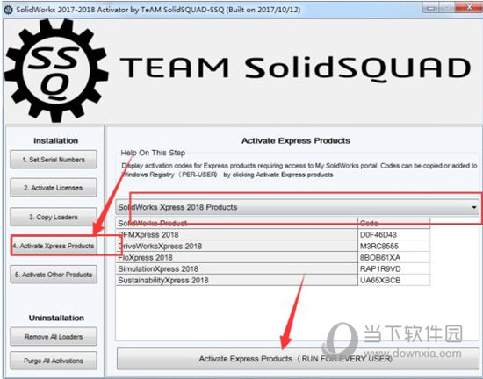
Task: Run Activate Express Products for every user
Action: pos(298,359)
